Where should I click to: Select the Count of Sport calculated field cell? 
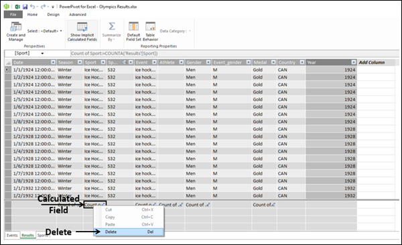click(95, 205)
